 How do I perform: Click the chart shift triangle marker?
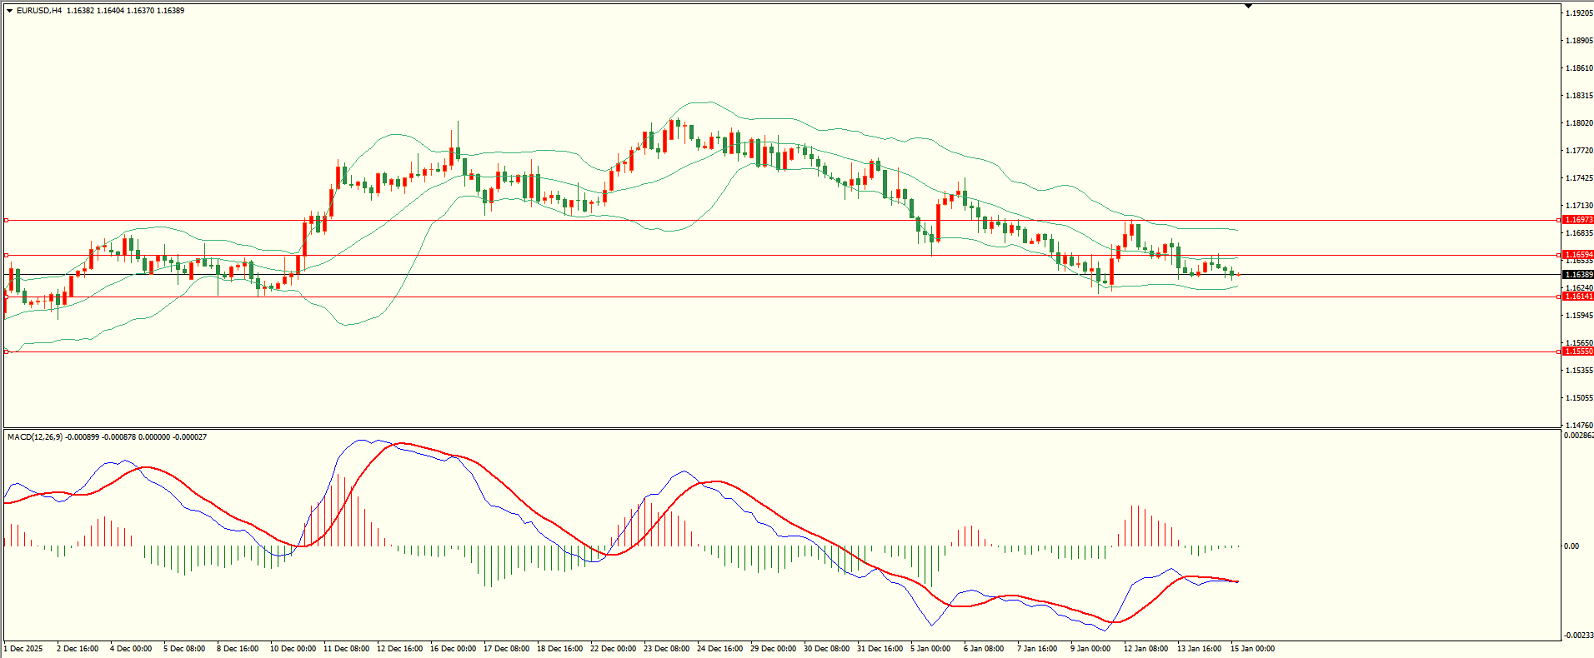(x=1248, y=6)
